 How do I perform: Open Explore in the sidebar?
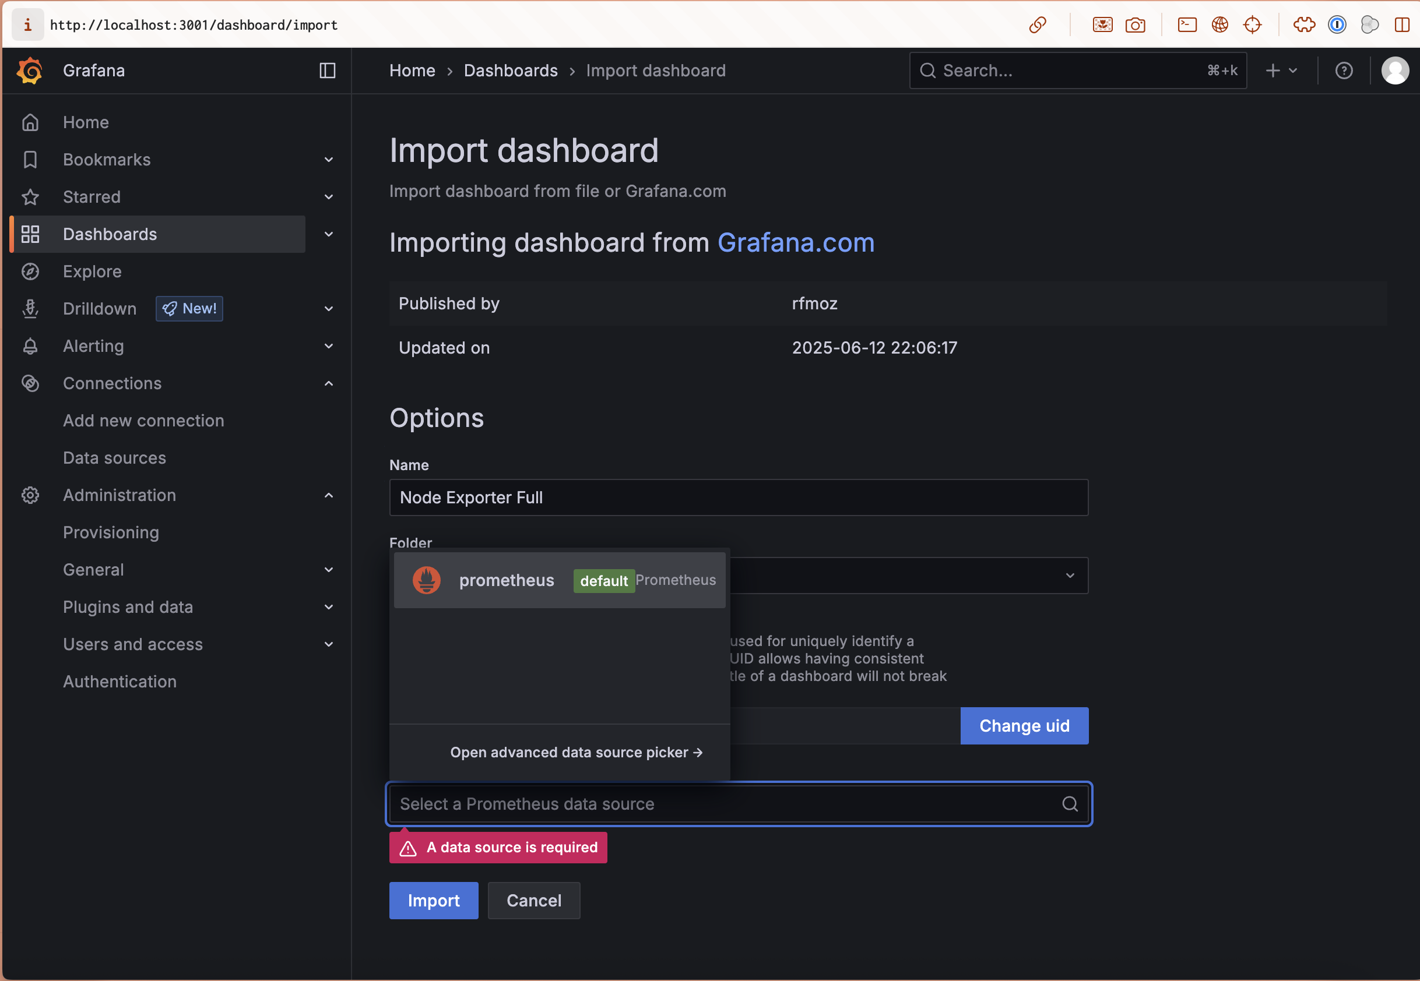(92, 271)
